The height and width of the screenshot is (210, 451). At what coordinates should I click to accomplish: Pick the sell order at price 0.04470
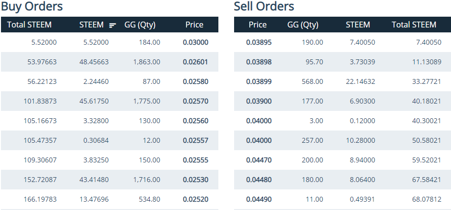click(x=259, y=160)
